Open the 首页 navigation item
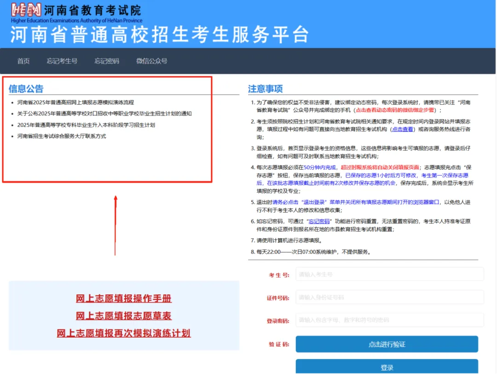 (x=23, y=61)
